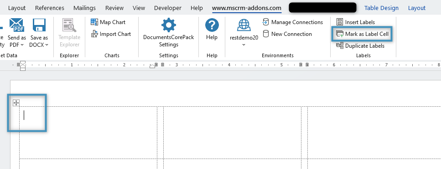The height and width of the screenshot is (169, 441).
Task: Click the restdemo20 globe icon
Action: point(244,25)
